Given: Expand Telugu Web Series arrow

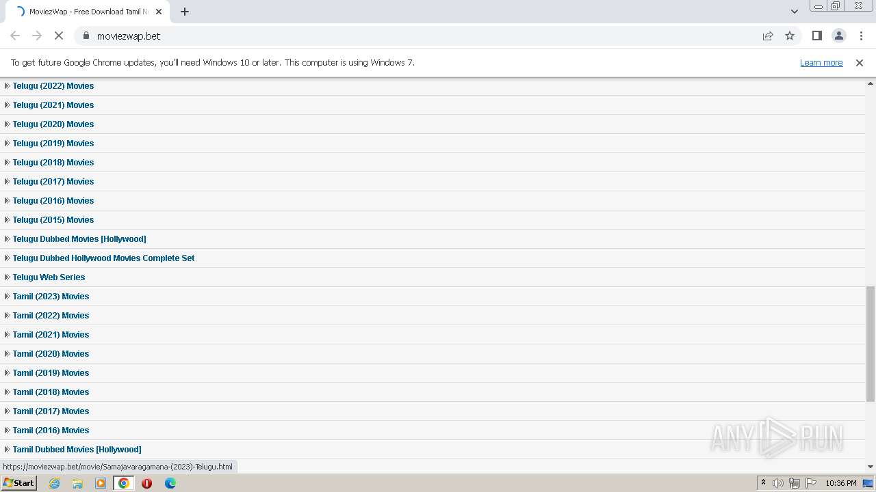Looking at the screenshot, I should (7, 277).
